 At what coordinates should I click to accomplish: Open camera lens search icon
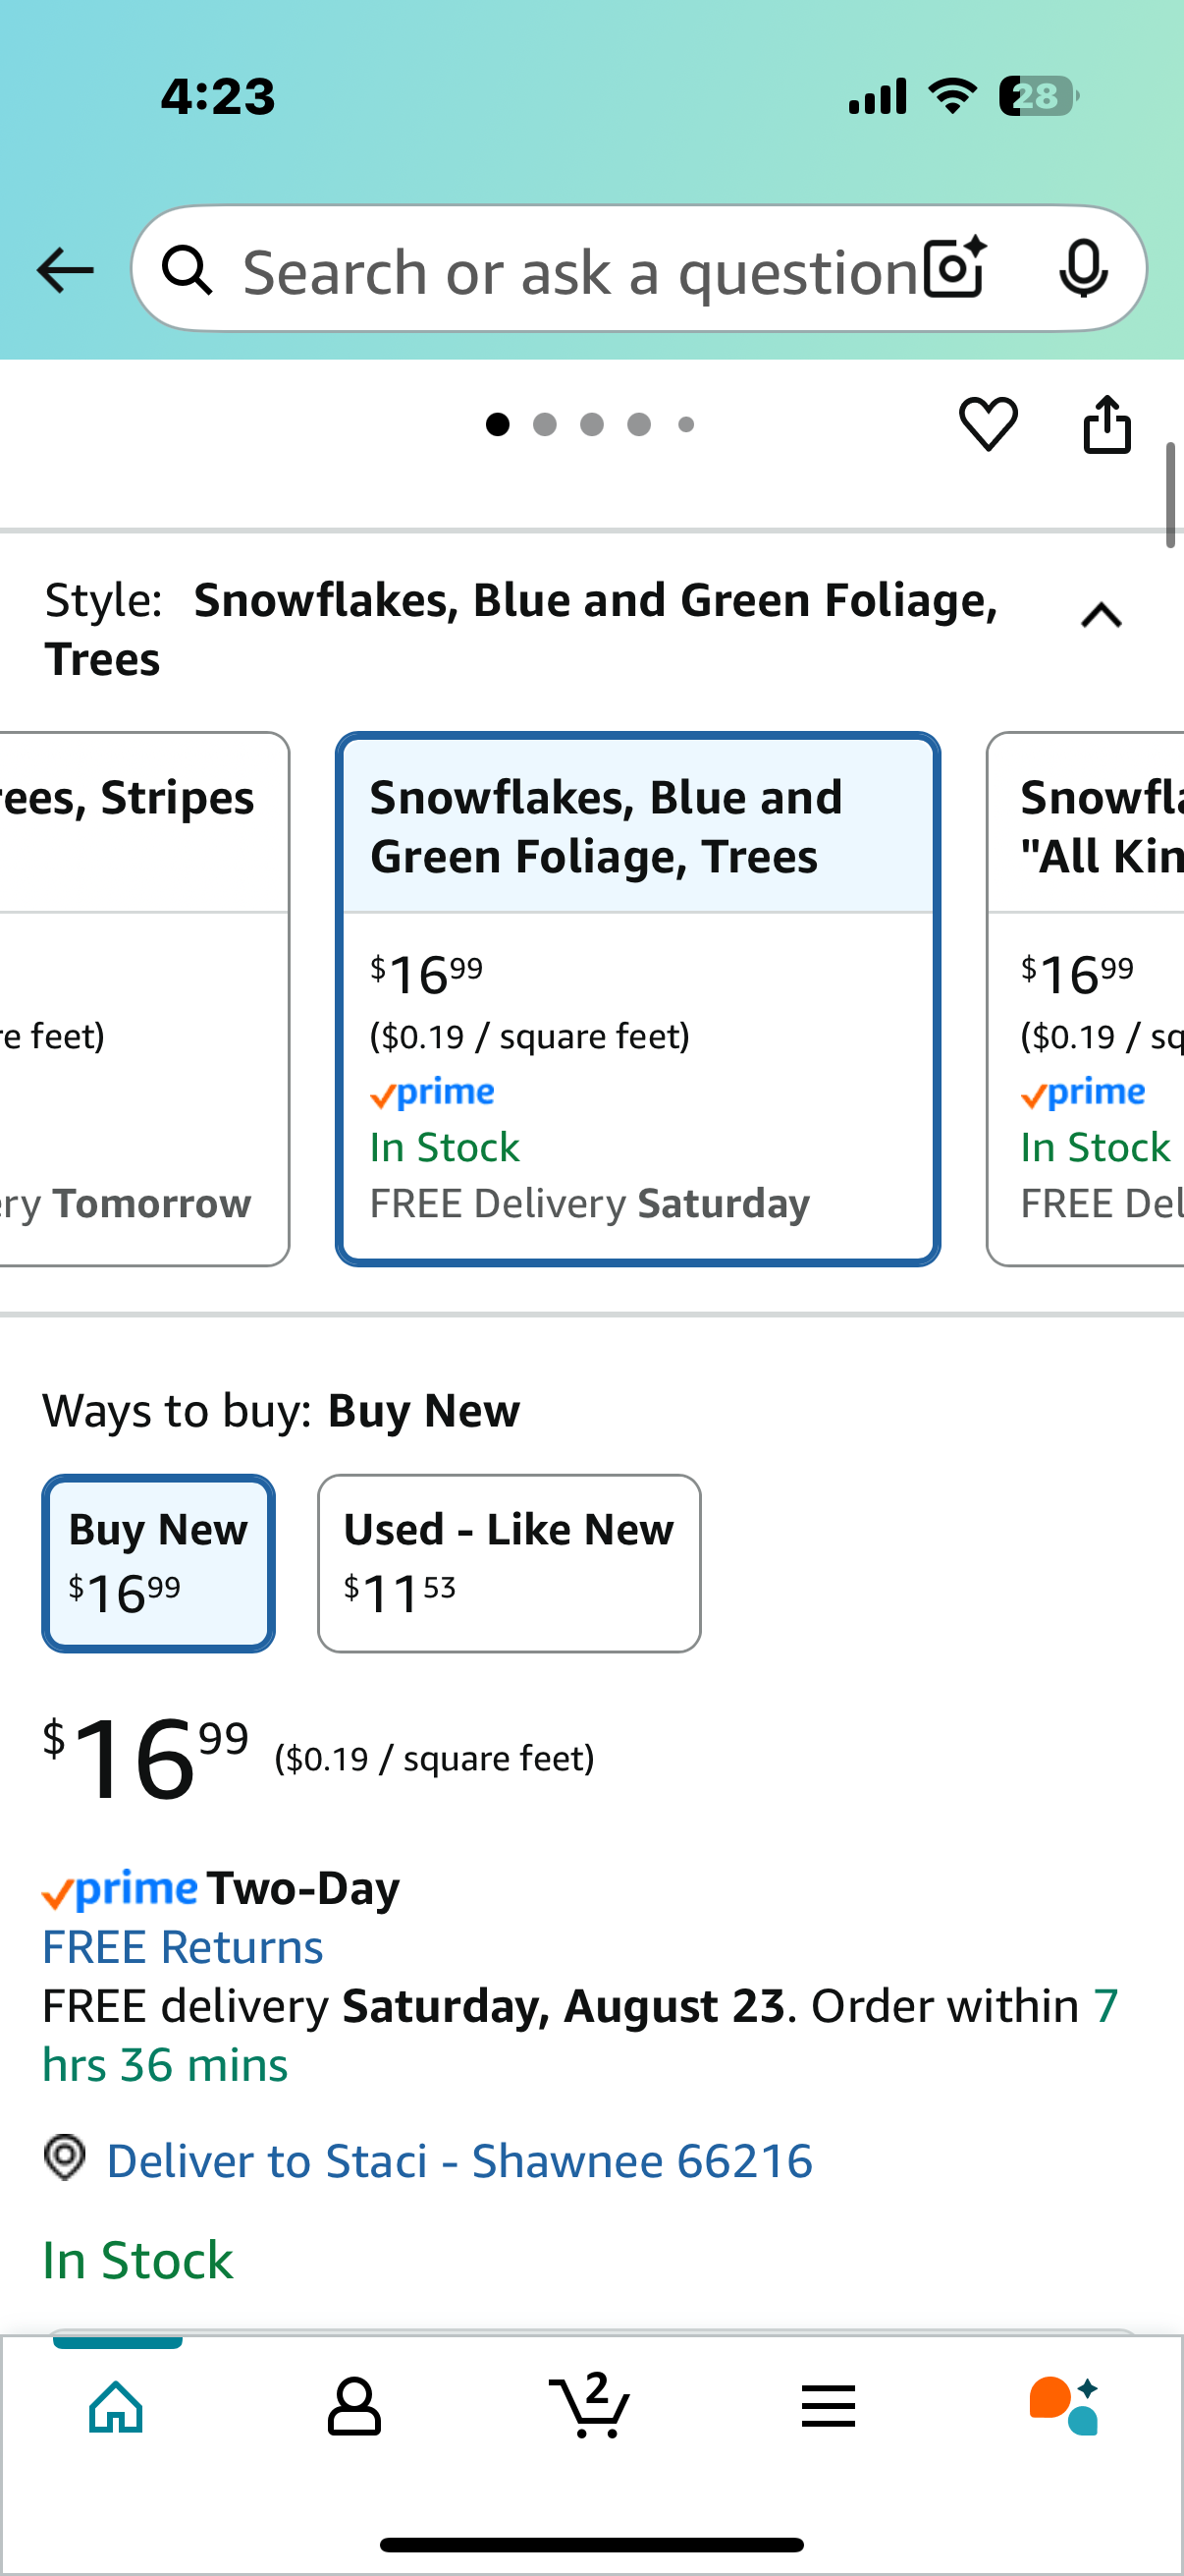click(x=955, y=269)
